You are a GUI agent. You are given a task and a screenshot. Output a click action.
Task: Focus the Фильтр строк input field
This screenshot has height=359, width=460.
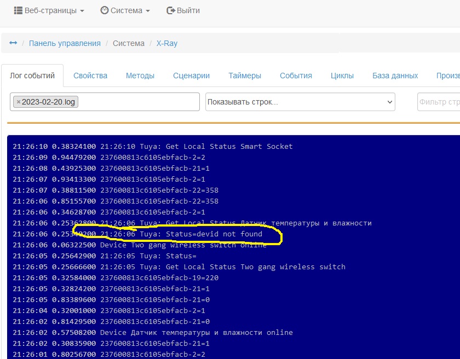point(438,102)
